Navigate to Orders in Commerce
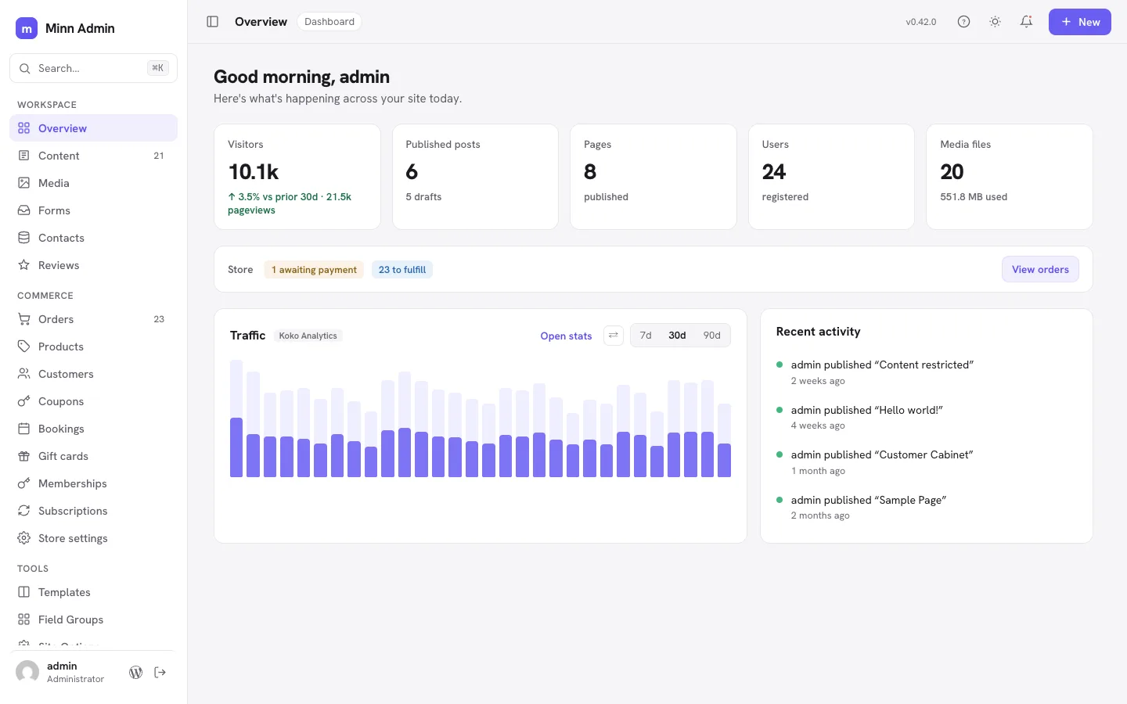 [x=93, y=319]
